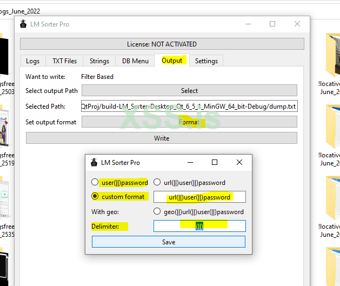Save the output format settings
The image size is (340, 286).
pos(169,242)
